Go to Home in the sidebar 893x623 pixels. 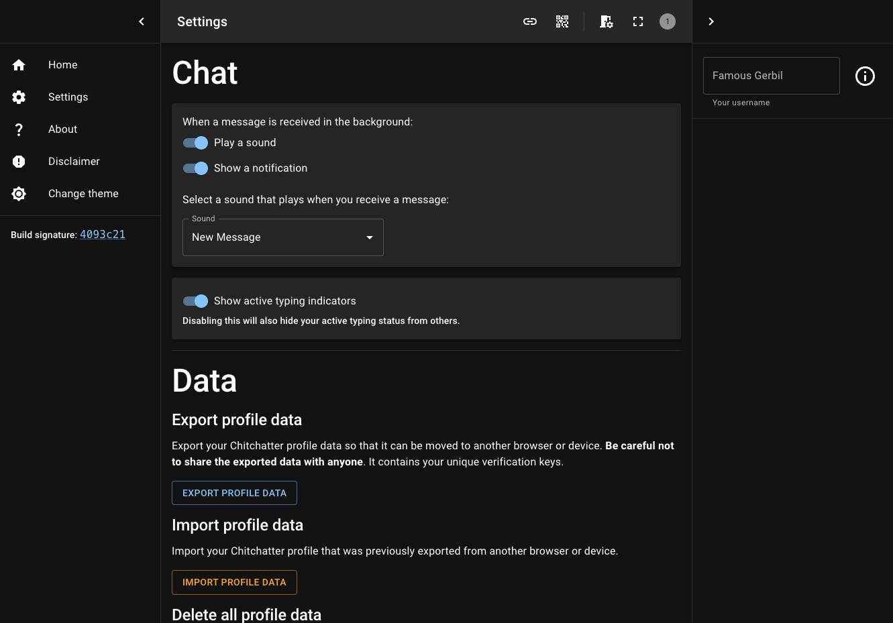(x=81, y=65)
